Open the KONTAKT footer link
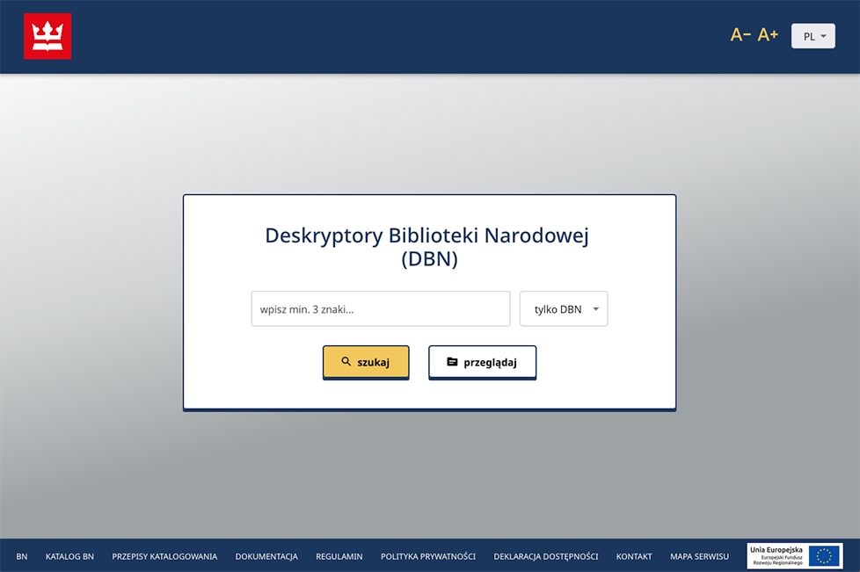860x572 pixels. coord(634,557)
